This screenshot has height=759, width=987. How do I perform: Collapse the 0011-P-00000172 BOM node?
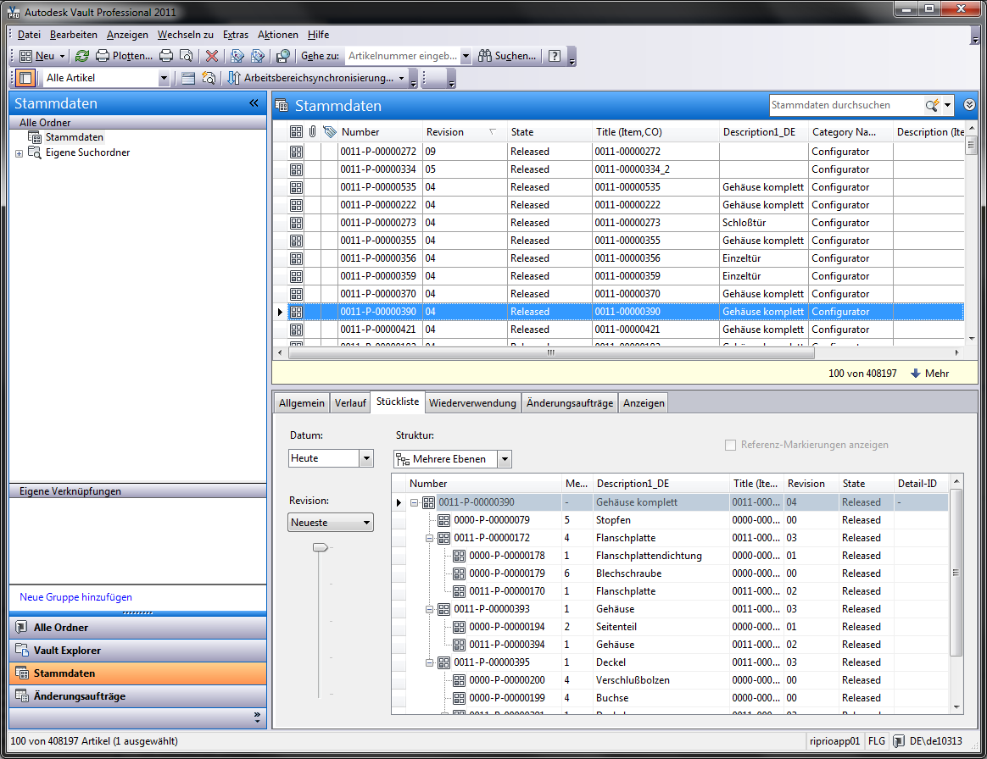[430, 538]
